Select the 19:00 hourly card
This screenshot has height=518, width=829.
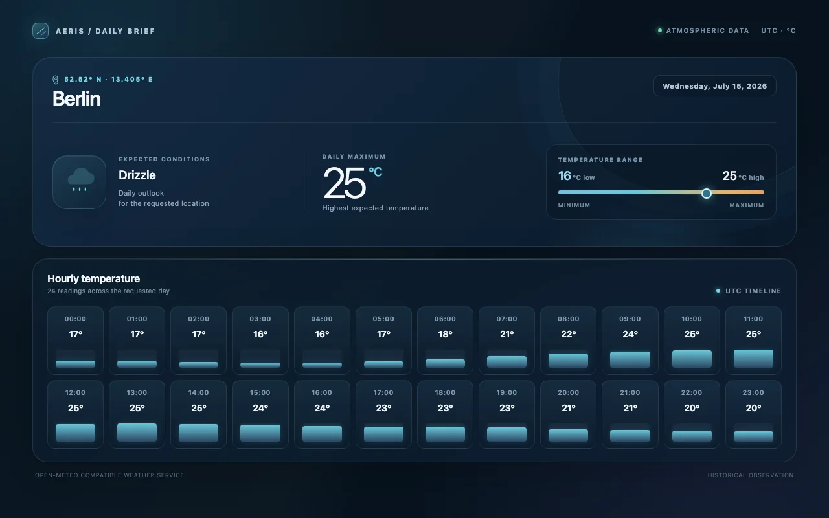tap(507, 414)
